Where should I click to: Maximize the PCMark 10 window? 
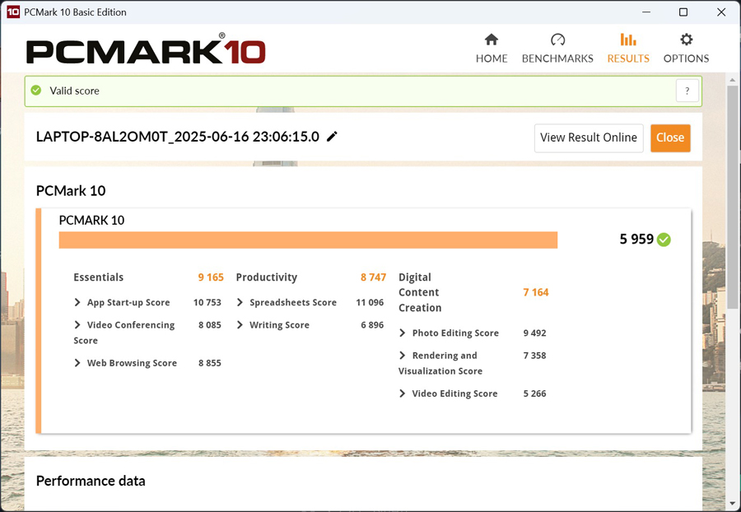pyautogui.click(x=683, y=12)
